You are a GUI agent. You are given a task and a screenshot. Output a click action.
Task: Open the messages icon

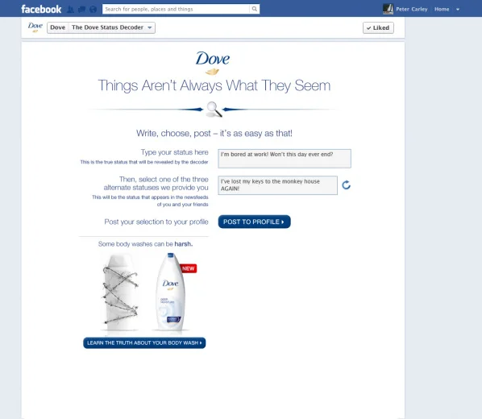click(x=81, y=9)
